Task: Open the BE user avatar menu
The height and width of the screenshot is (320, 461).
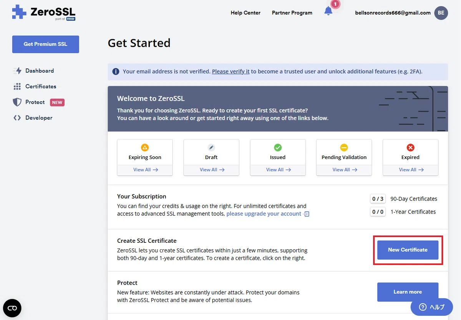Action: [441, 13]
